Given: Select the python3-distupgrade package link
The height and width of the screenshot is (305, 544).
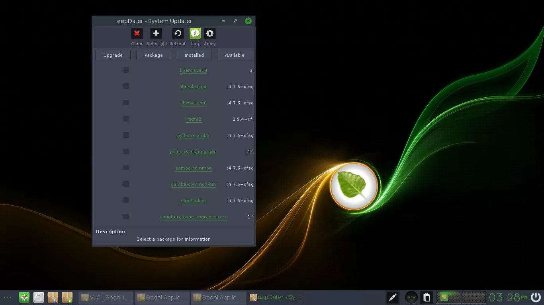Looking at the screenshot, I should coord(193,152).
